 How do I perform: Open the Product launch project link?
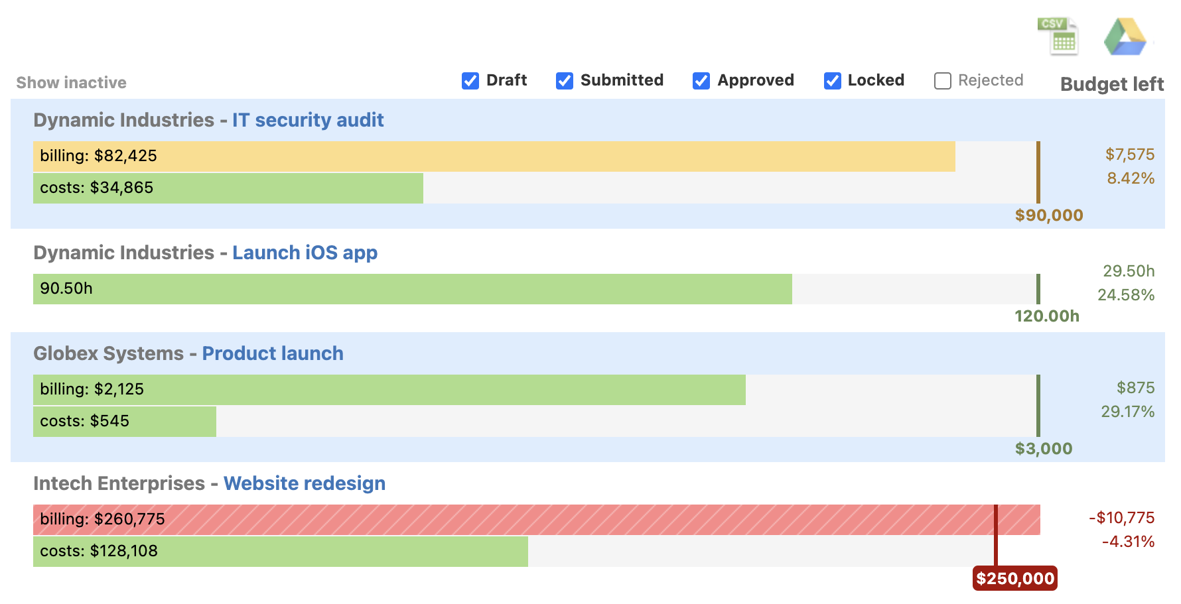[x=273, y=353]
